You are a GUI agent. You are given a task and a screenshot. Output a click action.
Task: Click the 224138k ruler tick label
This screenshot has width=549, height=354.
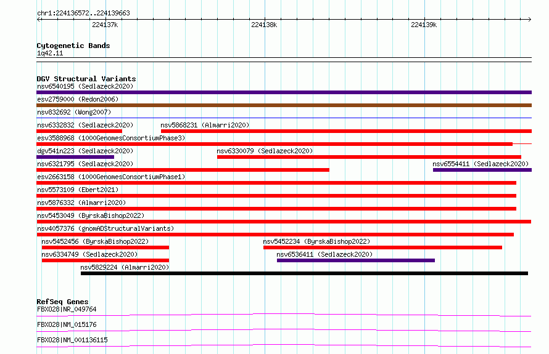click(x=264, y=25)
